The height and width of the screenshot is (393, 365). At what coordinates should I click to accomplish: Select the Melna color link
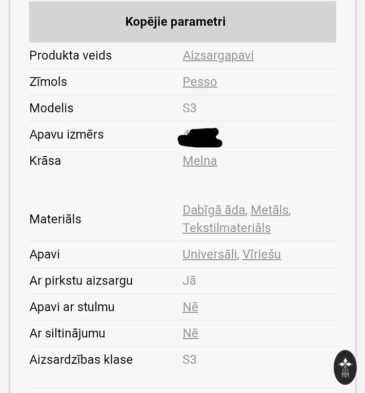pos(199,161)
